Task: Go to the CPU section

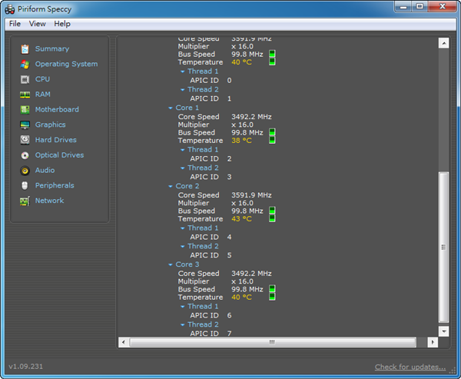Action: coord(42,79)
